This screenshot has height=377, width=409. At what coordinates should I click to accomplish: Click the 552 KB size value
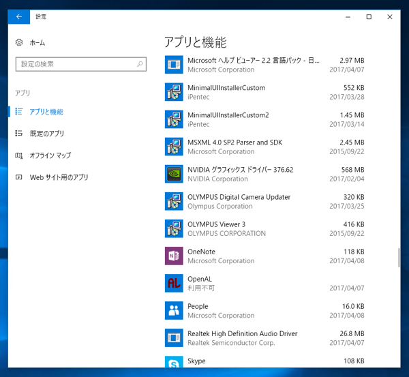pyautogui.click(x=354, y=88)
